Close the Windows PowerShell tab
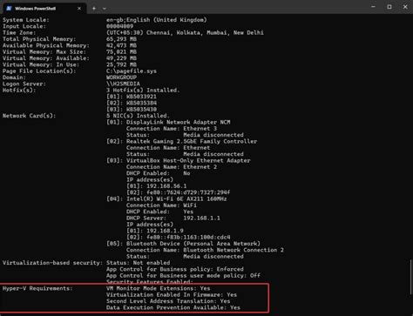 [x=79, y=9]
